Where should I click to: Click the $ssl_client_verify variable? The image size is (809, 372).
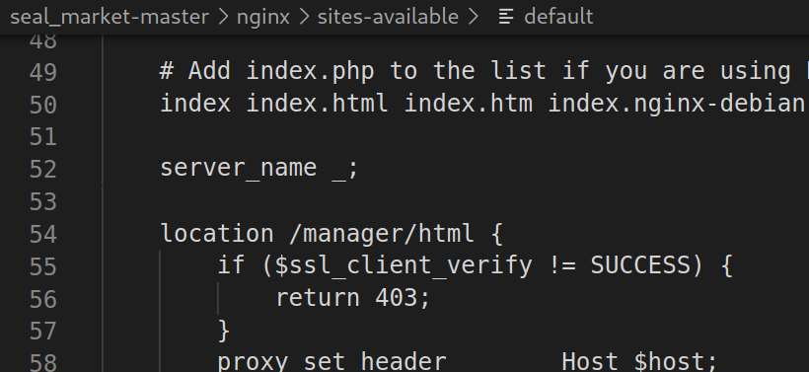tap(404, 266)
